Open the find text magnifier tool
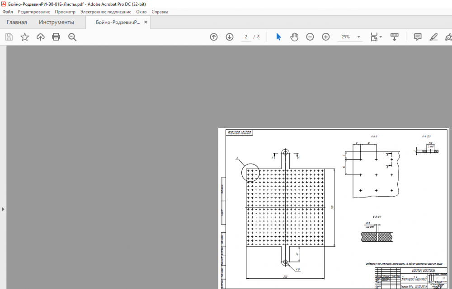This screenshot has width=452, height=289. [x=72, y=37]
